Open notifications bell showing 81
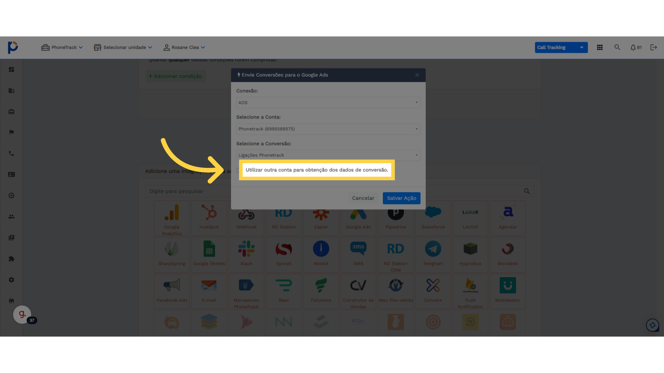 coord(636,47)
